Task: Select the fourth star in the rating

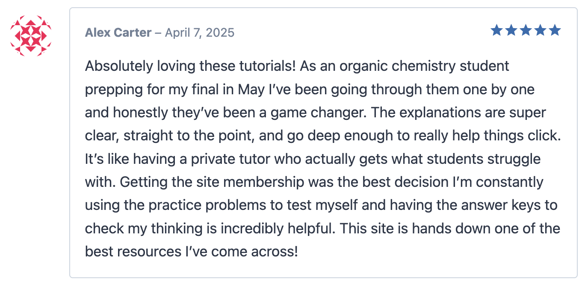Action: [540, 30]
